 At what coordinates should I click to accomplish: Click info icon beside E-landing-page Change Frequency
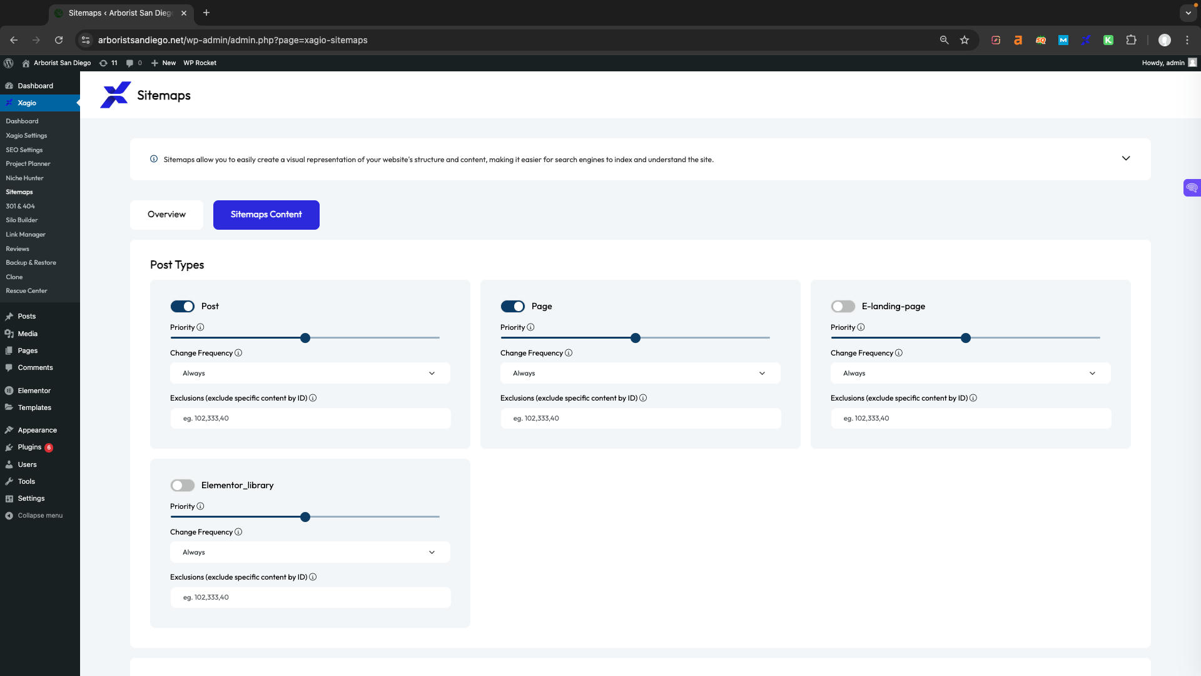[x=899, y=353]
